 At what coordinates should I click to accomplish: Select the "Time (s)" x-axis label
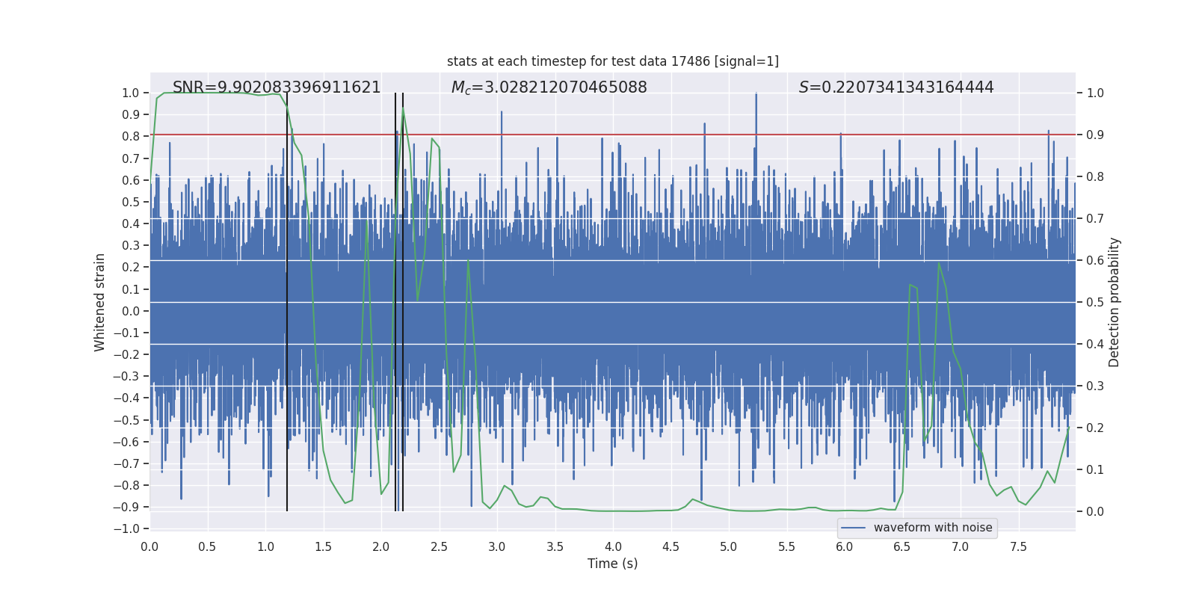coord(613,564)
